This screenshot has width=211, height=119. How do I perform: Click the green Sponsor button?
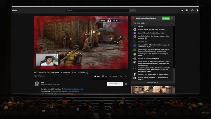[x=166, y=18]
